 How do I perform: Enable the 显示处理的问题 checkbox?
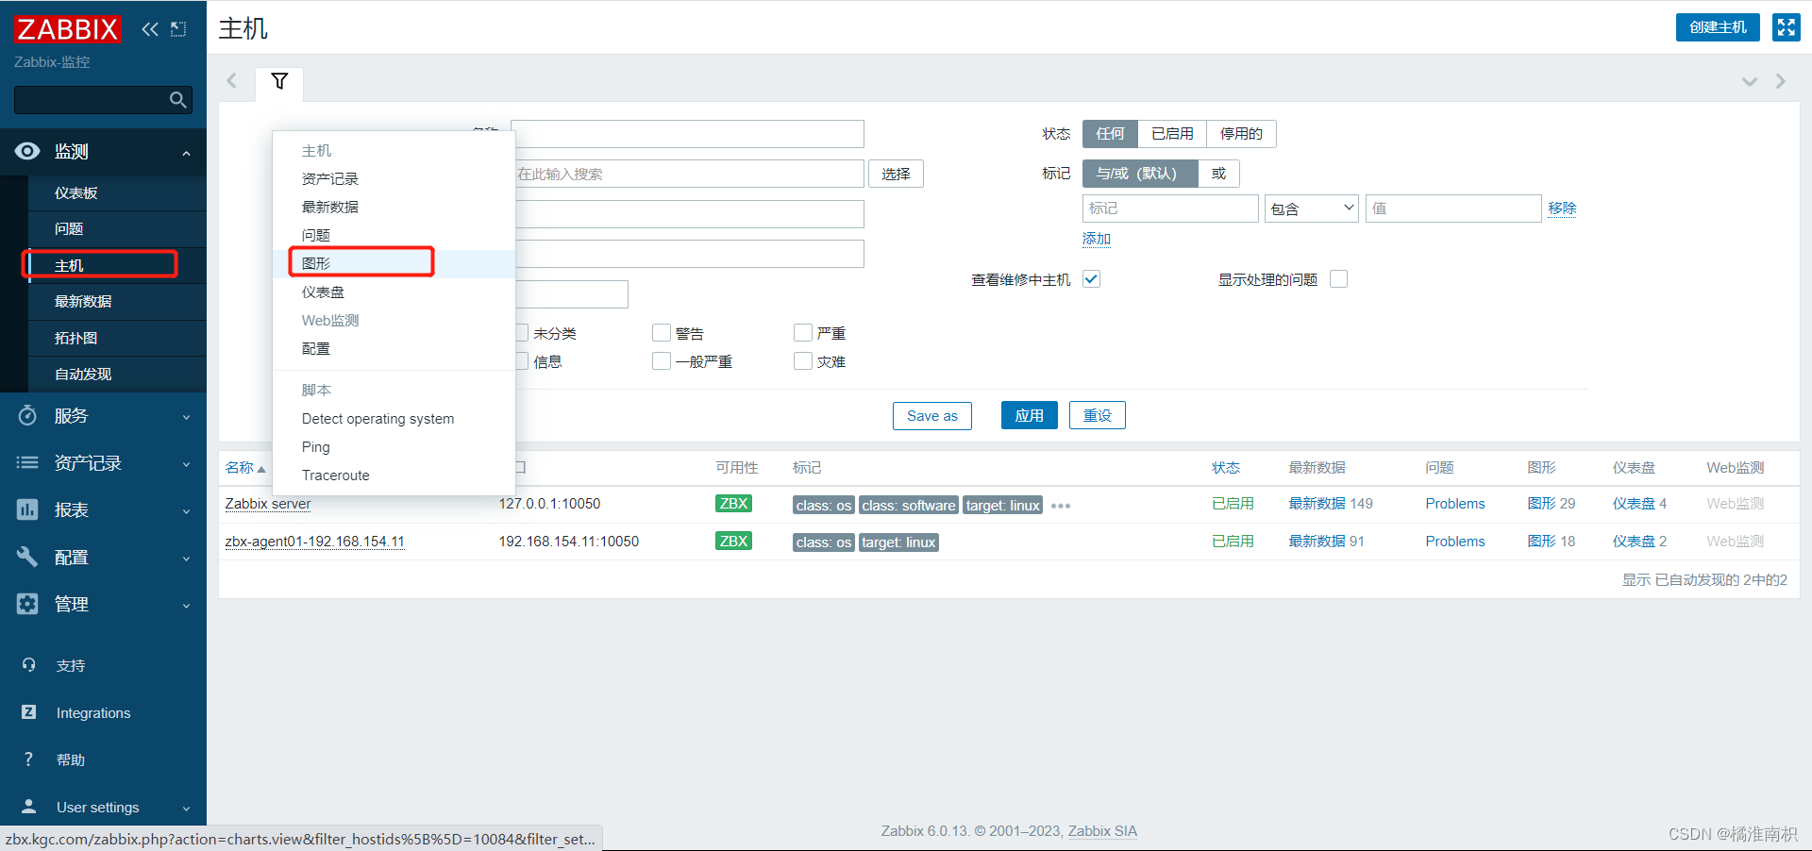click(1338, 279)
